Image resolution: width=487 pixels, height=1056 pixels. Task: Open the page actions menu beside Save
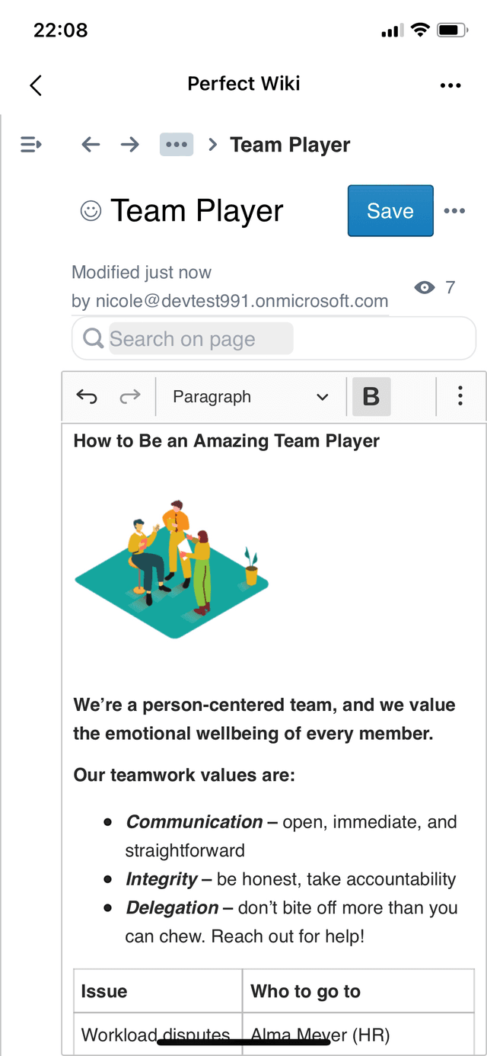pyautogui.click(x=454, y=211)
